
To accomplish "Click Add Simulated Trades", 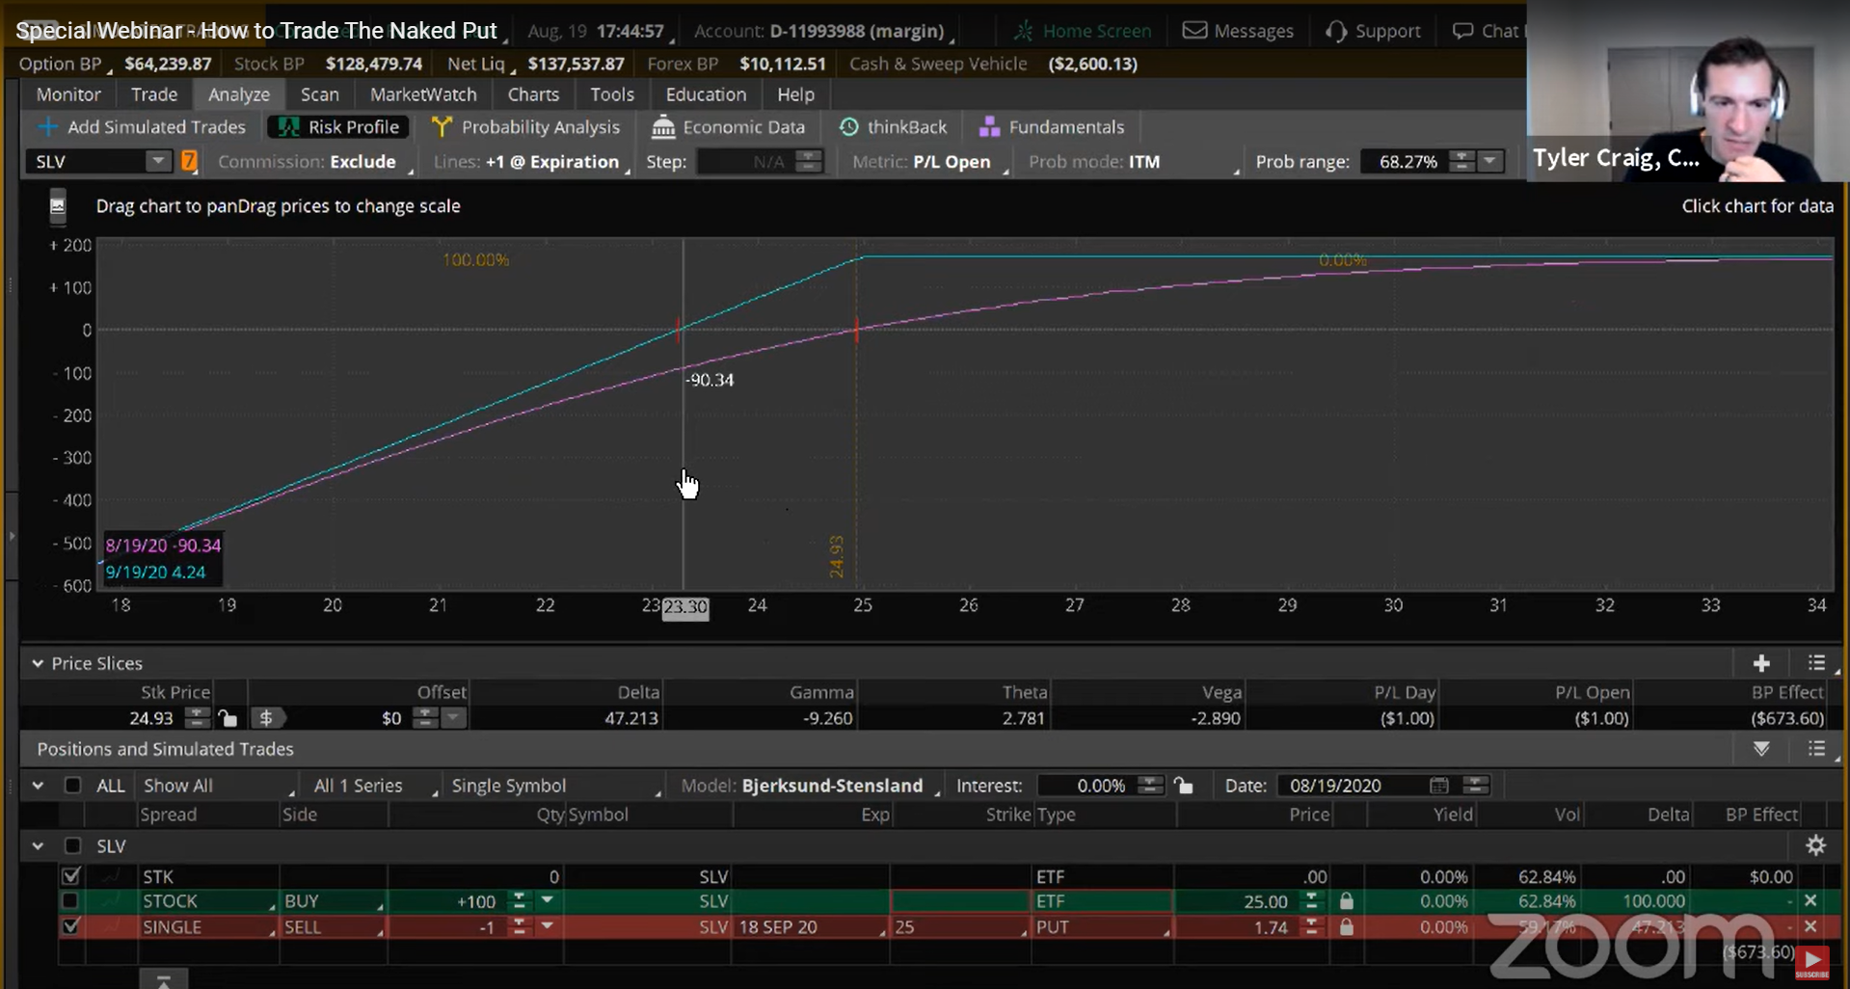I will (141, 126).
